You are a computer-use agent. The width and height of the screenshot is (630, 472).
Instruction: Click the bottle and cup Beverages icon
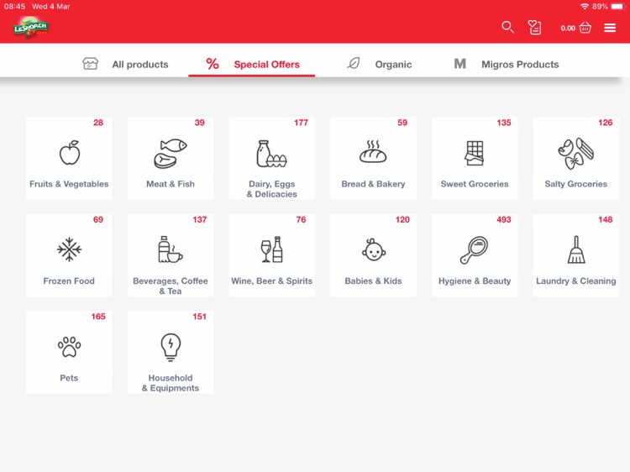[x=171, y=249]
